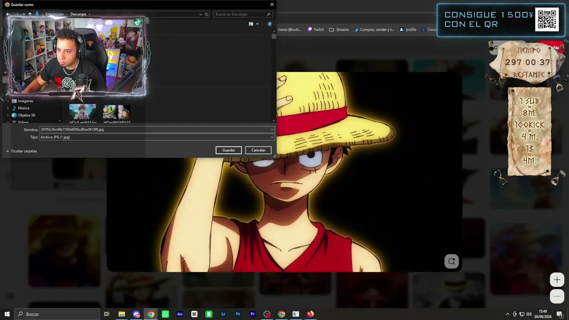The height and width of the screenshot is (320, 569).
Task: Open the Nombre field history dropdown arrow
Action: click(x=272, y=129)
